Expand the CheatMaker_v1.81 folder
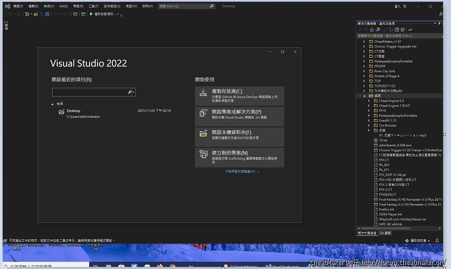The width and height of the screenshot is (451, 269). [365, 42]
